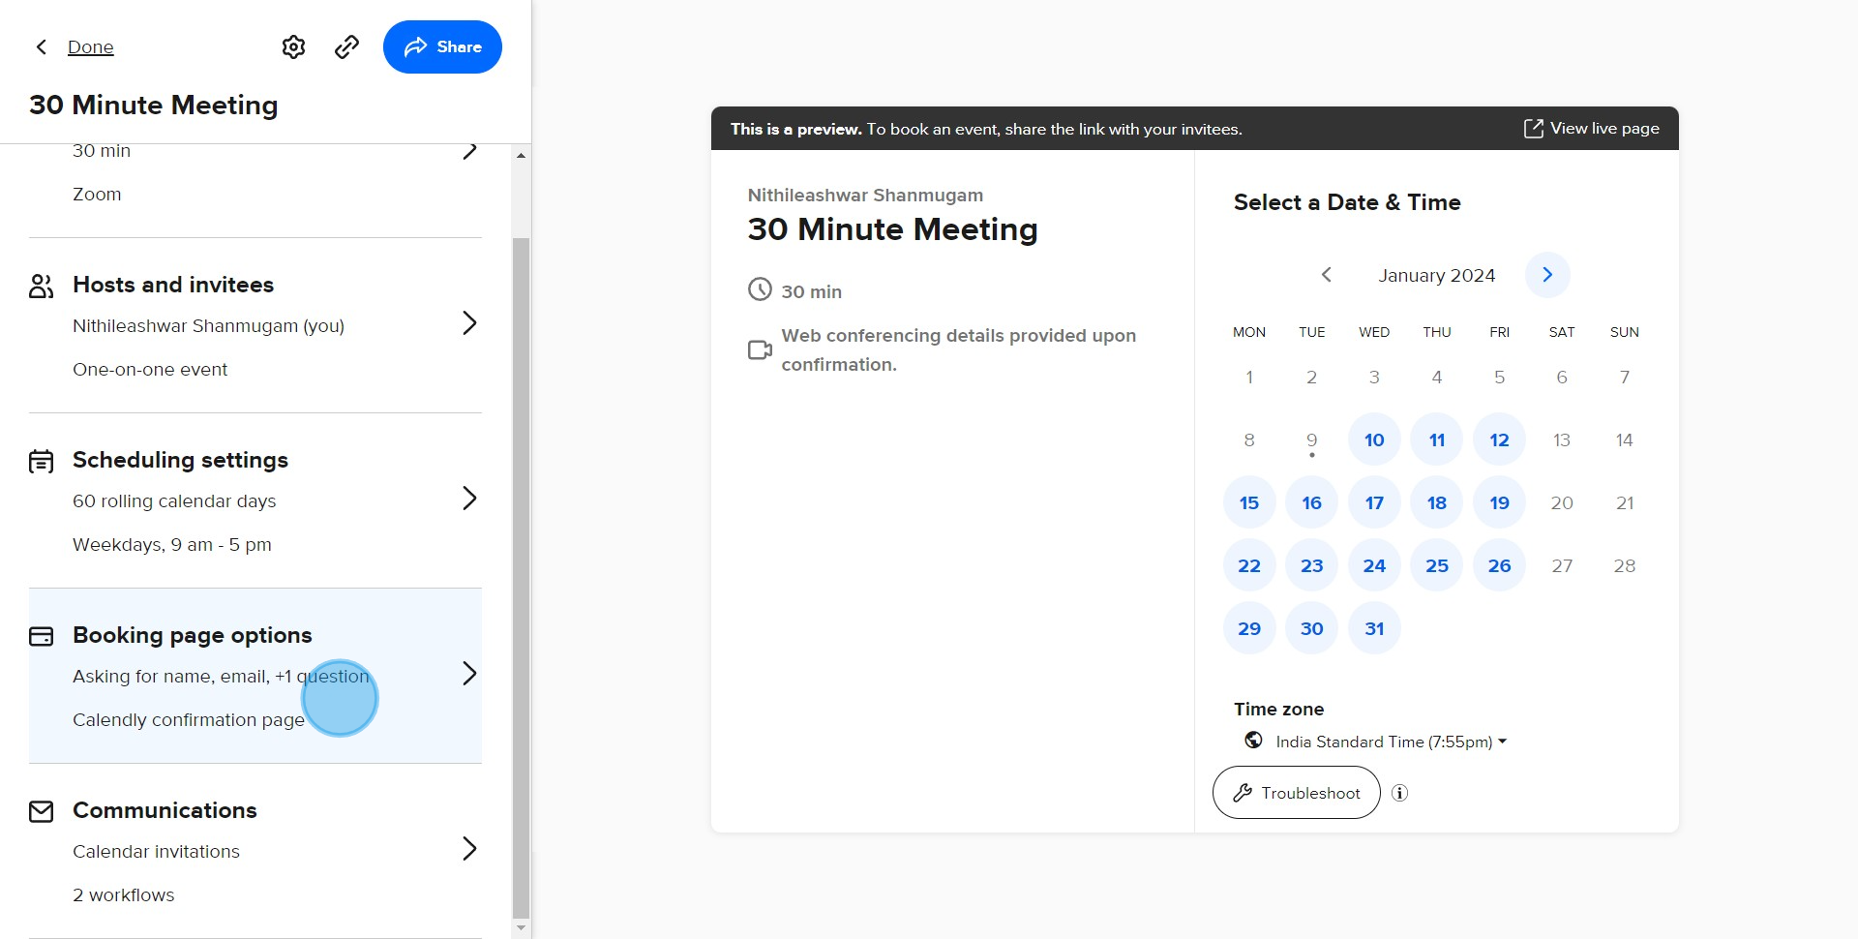Image resolution: width=1858 pixels, height=939 pixels.
Task: Click the Share button
Action: 442,46
